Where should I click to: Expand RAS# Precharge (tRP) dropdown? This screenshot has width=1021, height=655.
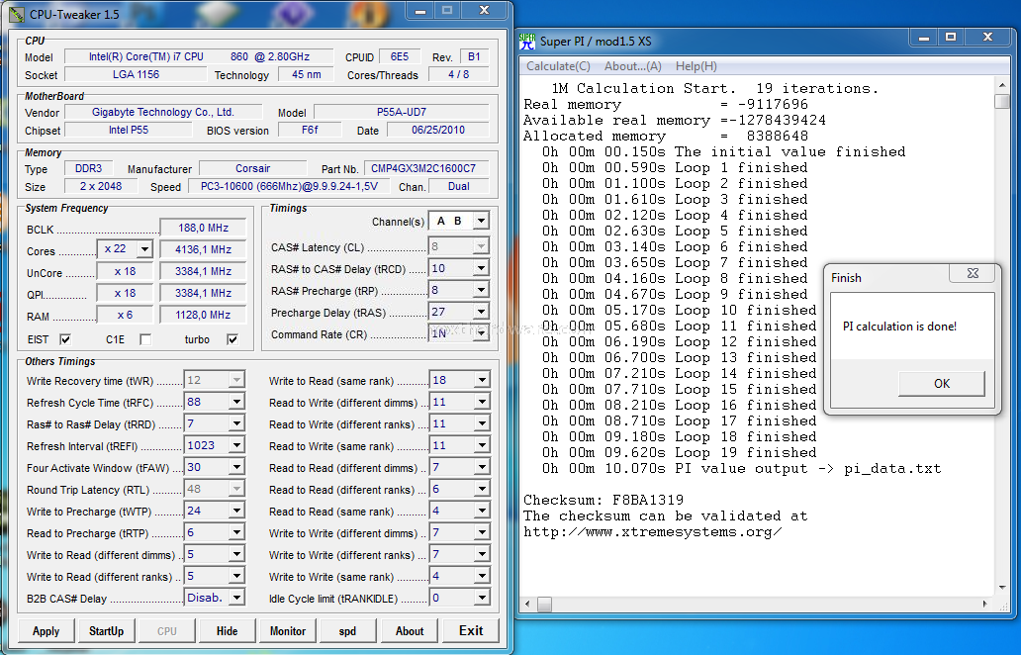click(x=481, y=290)
